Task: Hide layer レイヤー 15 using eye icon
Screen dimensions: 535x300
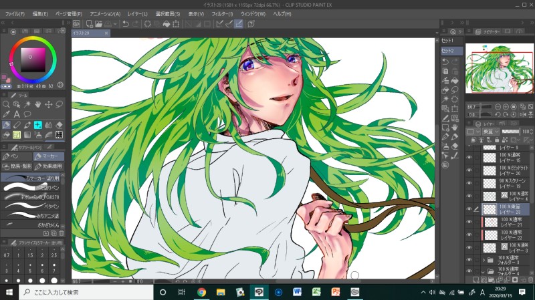Action: pos(469,158)
